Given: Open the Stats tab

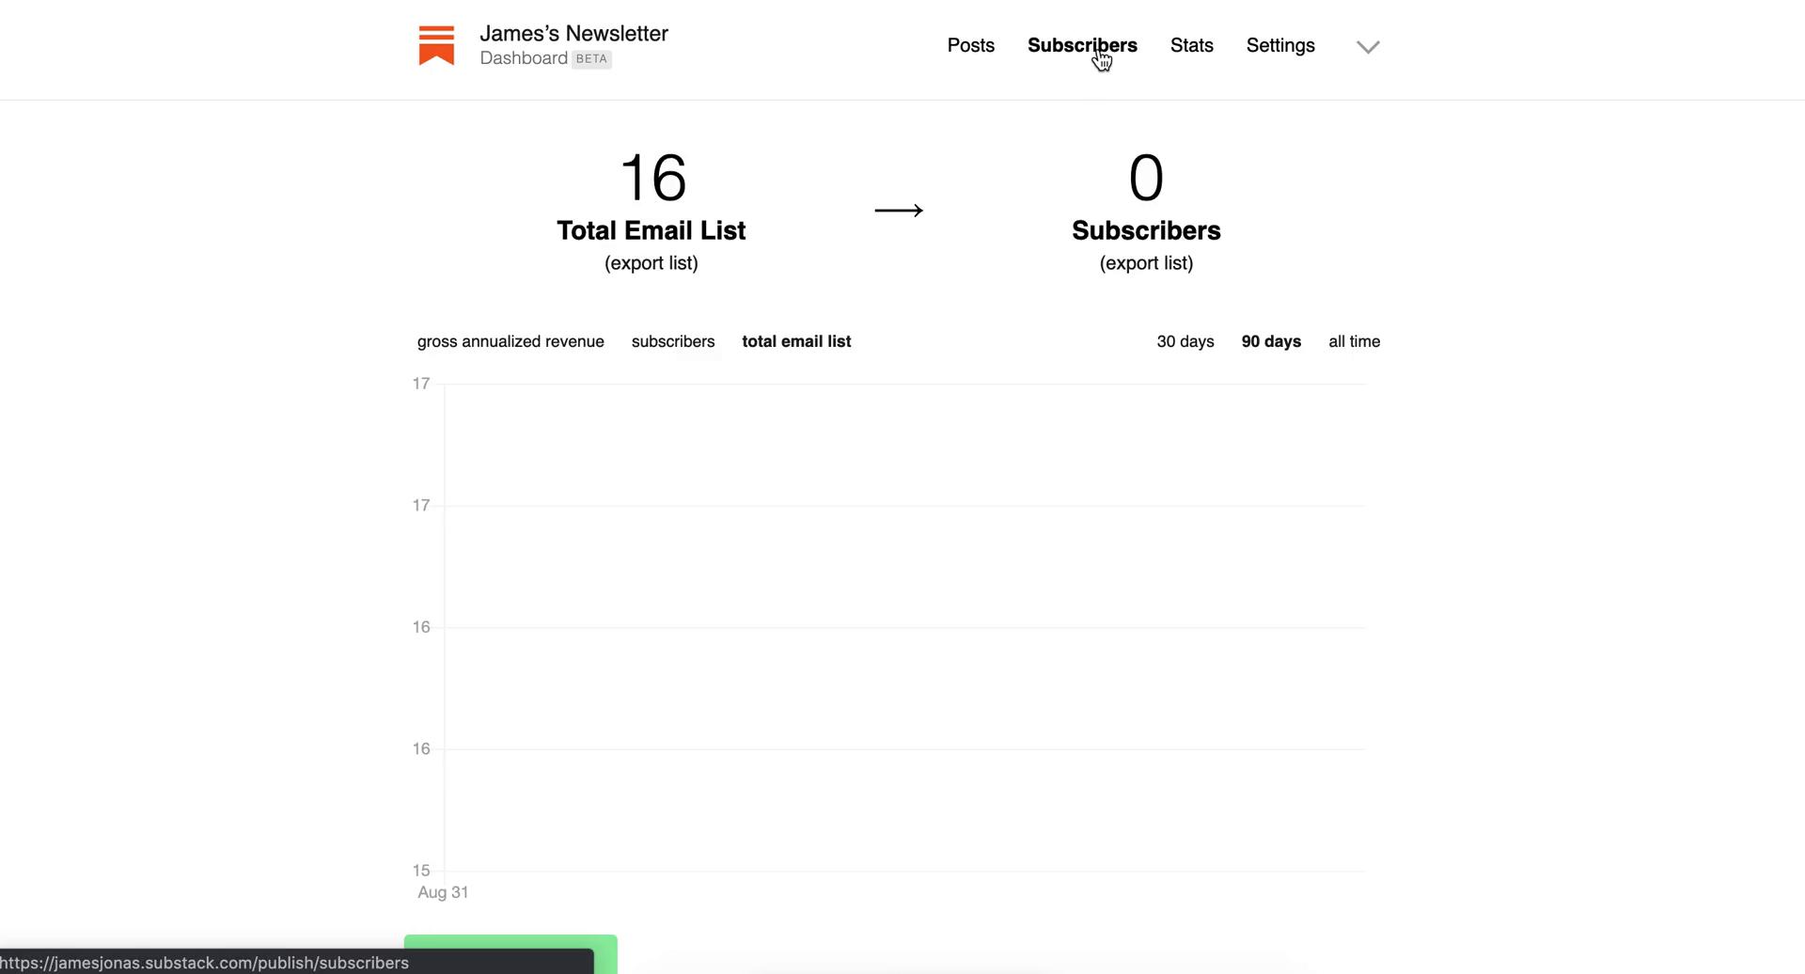Looking at the screenshot, I should tap(1191, 45).
